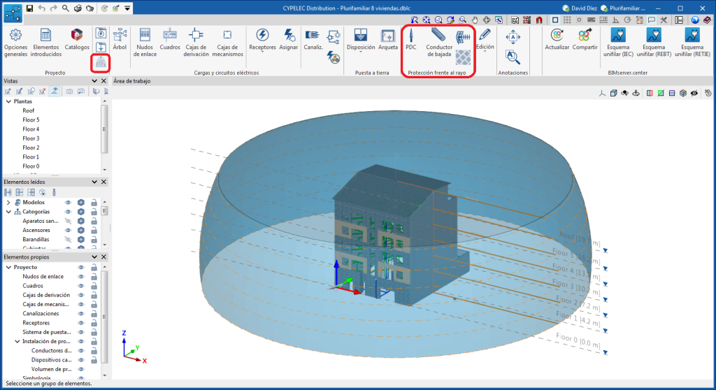The width and height of the screenshot is (716, 390).
Task: Click the Actualizar icon
Action: pos(557,39)
